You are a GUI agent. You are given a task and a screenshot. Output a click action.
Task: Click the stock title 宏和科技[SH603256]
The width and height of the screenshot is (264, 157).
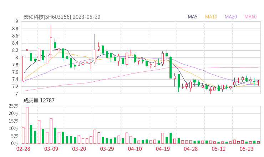pyautogui.click(x=47, y=17)
